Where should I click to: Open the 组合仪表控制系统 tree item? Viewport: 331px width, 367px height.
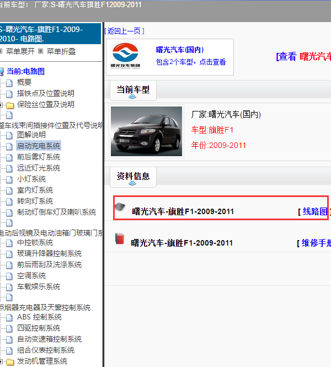pyautogui.click(x=46, y=350)
